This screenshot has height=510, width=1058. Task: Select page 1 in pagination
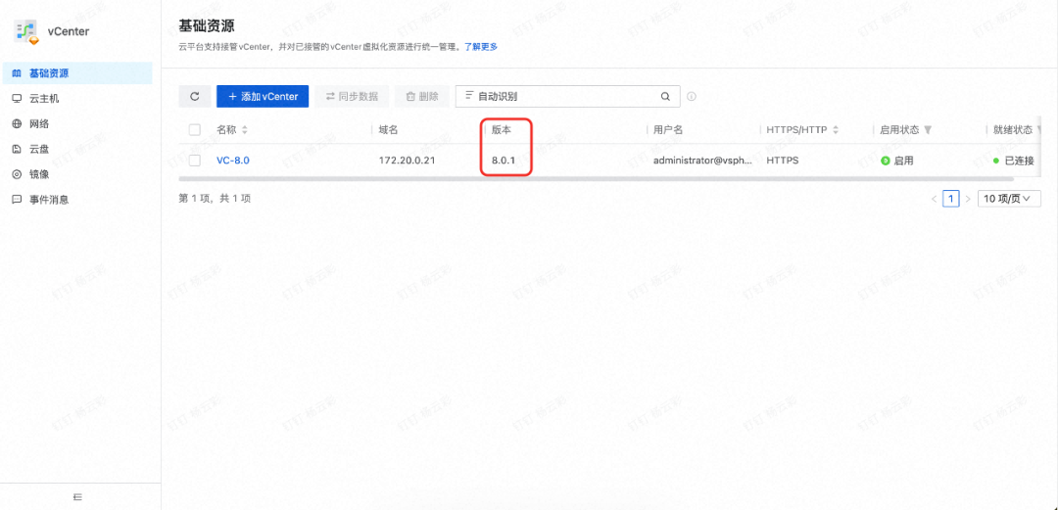(x=950, y=199)
